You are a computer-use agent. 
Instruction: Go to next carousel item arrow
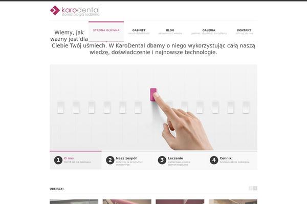click(x=255, y=188)
